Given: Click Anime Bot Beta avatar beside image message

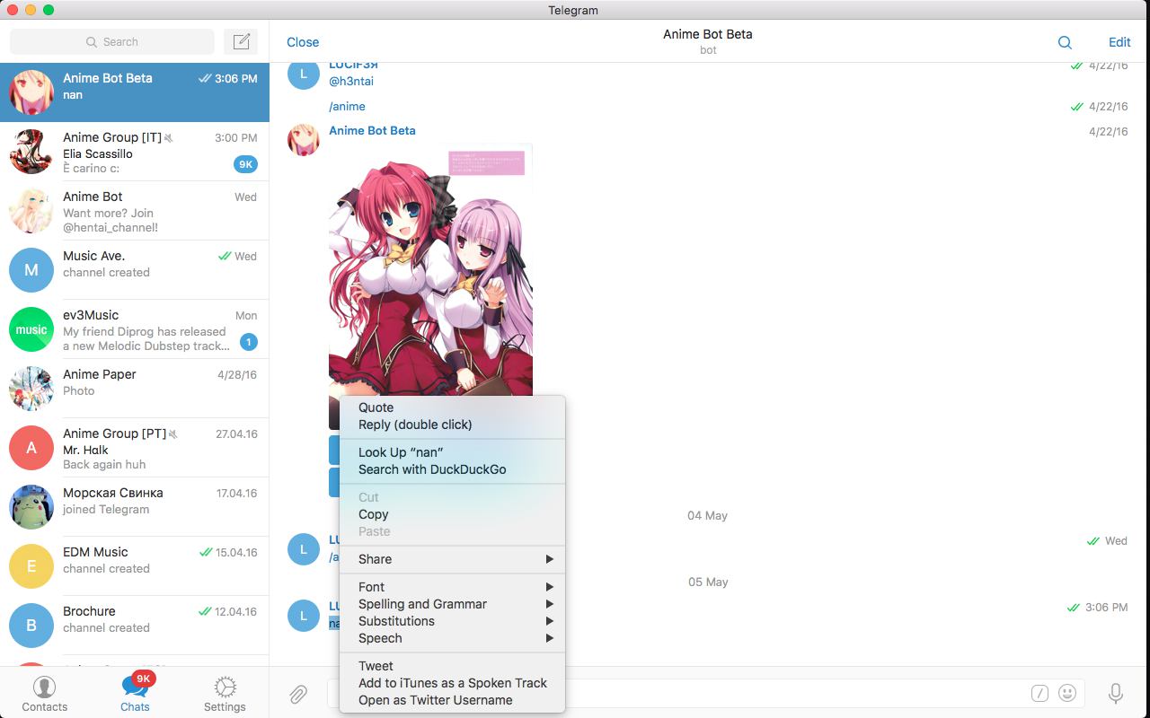Looking at the screenshot, I should pos(304,140).
